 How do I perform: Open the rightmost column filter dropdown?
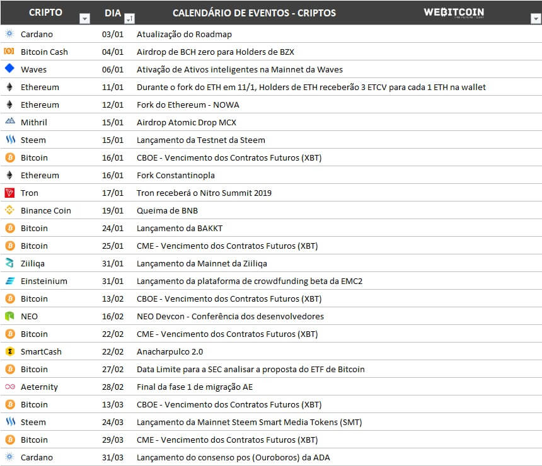[x=536, y=19]
